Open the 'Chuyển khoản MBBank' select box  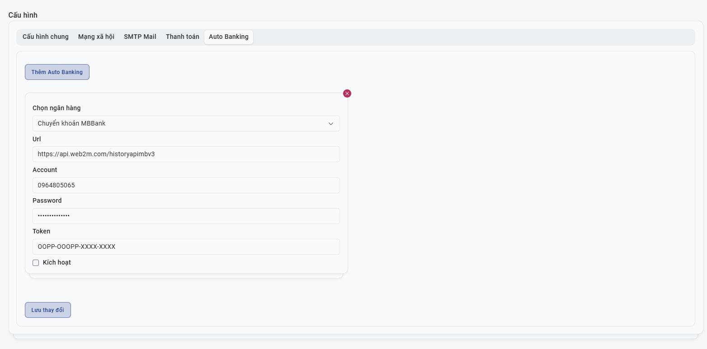pyautogui.click(x=181, y=124)
